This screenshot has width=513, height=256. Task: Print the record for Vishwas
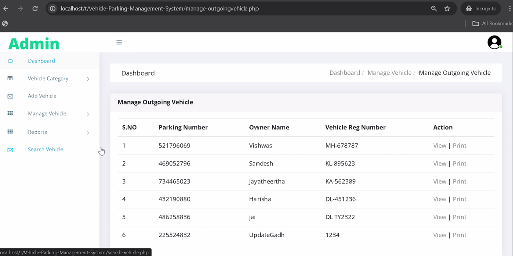pos(460,145)
